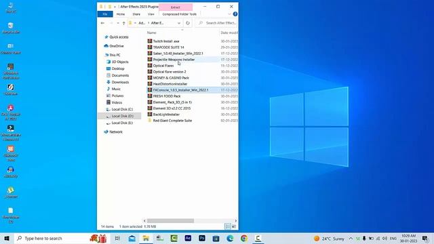Viewport: 434px width, 244px height.
Task: Select Local Disk (C:) drive
Action: [x=122, y=109]
